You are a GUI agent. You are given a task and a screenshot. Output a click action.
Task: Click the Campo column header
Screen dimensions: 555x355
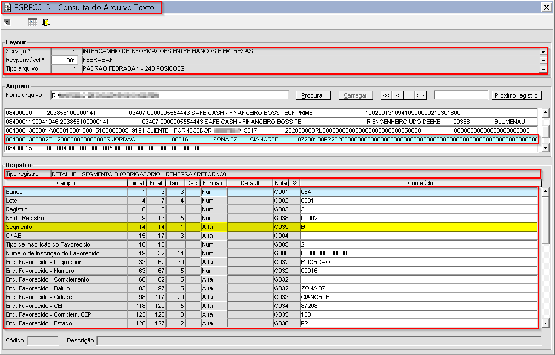coord(66,183)
